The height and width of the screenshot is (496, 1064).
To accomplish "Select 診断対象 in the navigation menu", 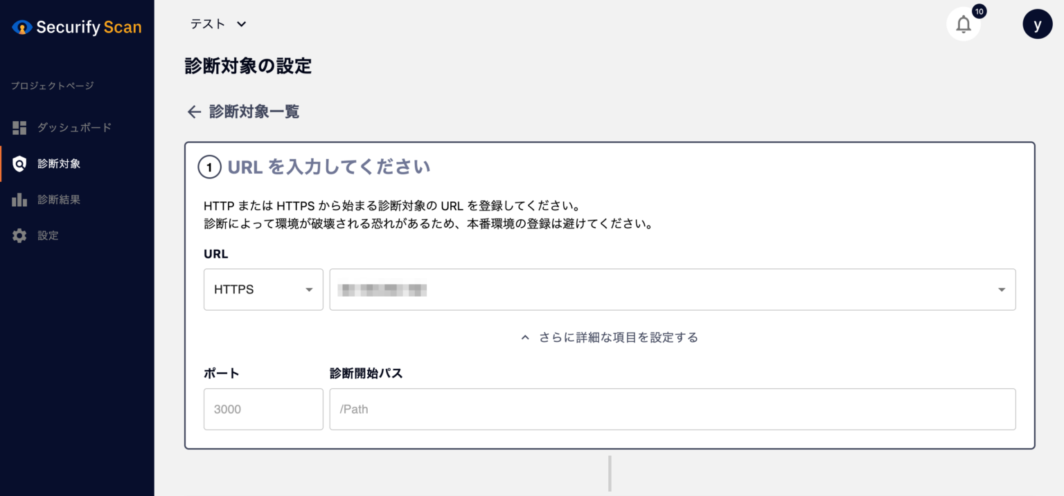I will pos(58,163).
